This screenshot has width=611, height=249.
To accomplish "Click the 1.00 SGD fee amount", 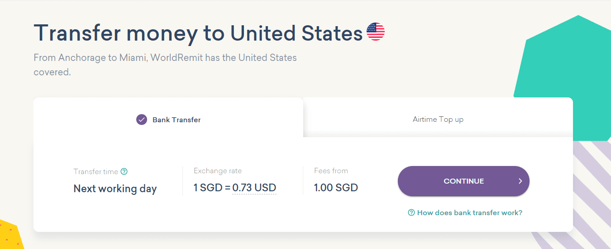I will pyautogui.click(x=336, y=188).
